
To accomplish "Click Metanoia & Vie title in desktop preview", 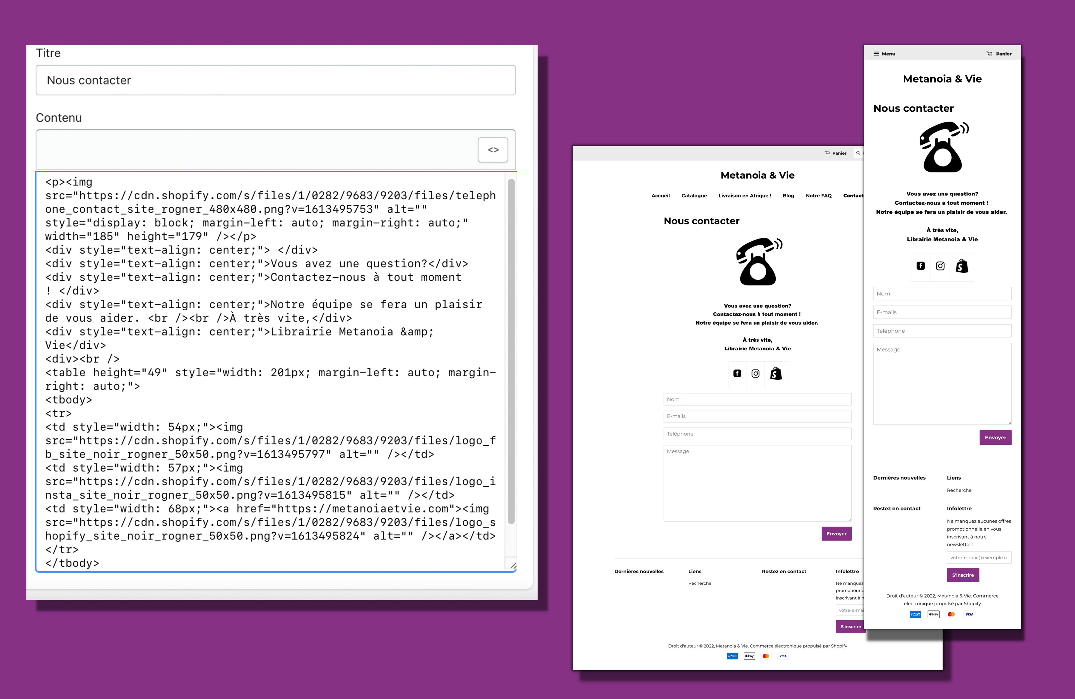I will (758, 175).
